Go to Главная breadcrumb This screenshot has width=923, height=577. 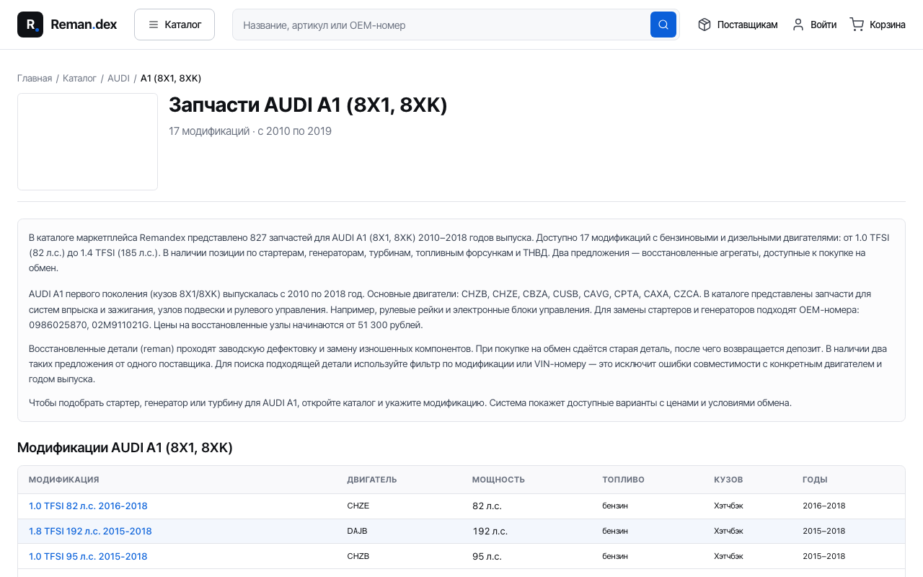(x=35, y=78)
